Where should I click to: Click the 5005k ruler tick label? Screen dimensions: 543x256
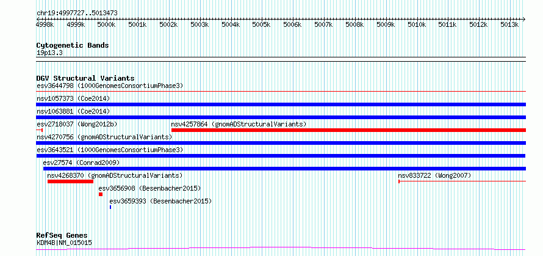coord(262,25)
